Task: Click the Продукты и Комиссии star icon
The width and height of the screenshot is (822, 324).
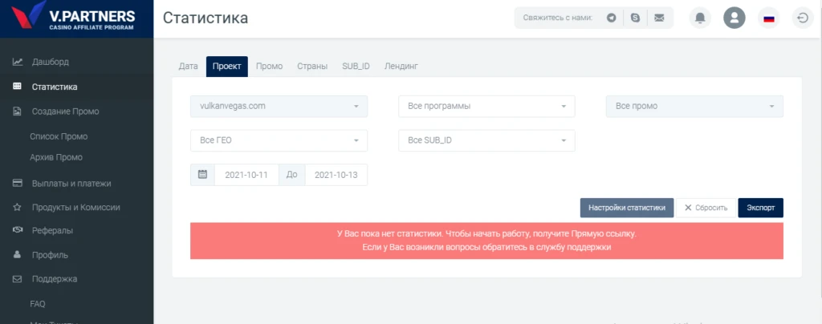Action: point(18,207)
